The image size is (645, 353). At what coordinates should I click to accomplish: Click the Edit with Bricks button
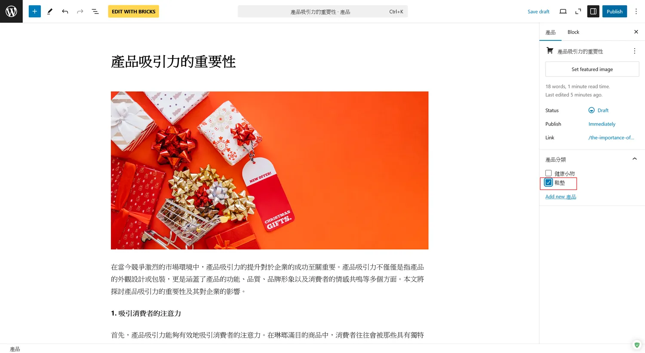133,12
